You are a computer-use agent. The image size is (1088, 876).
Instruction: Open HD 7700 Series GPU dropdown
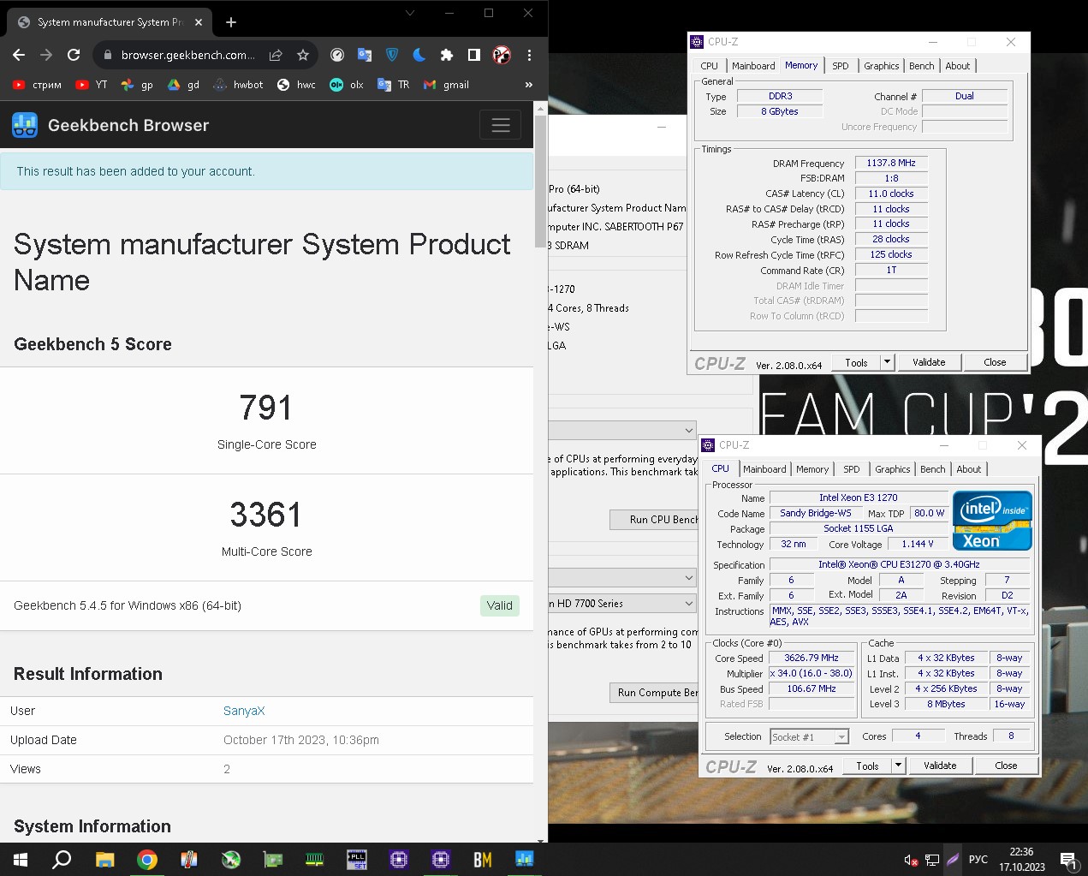coord(622,604)
